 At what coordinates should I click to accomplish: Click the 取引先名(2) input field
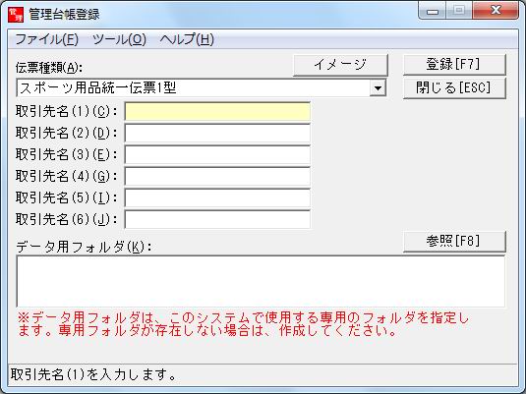click(x=217, y=133)
